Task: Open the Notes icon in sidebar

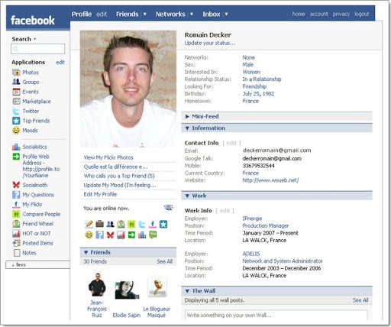Action: point(17,253)
